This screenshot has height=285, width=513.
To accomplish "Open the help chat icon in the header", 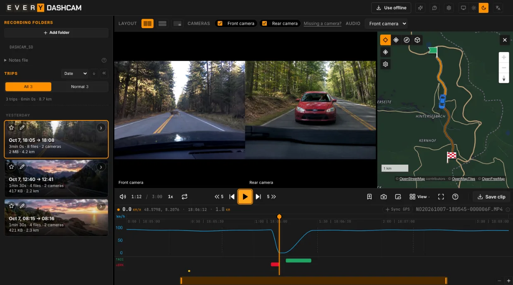I will pos(434,8).
